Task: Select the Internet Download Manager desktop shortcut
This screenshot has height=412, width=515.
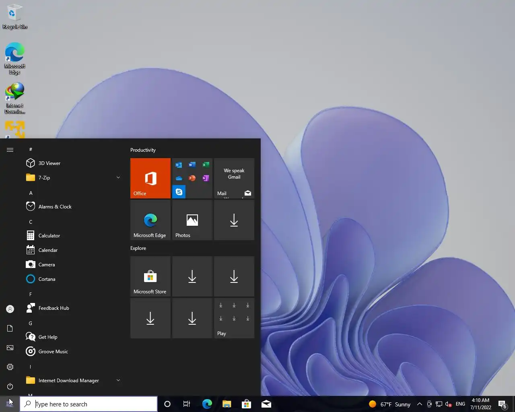Action: pyautogui.click(x=15, y=99)
